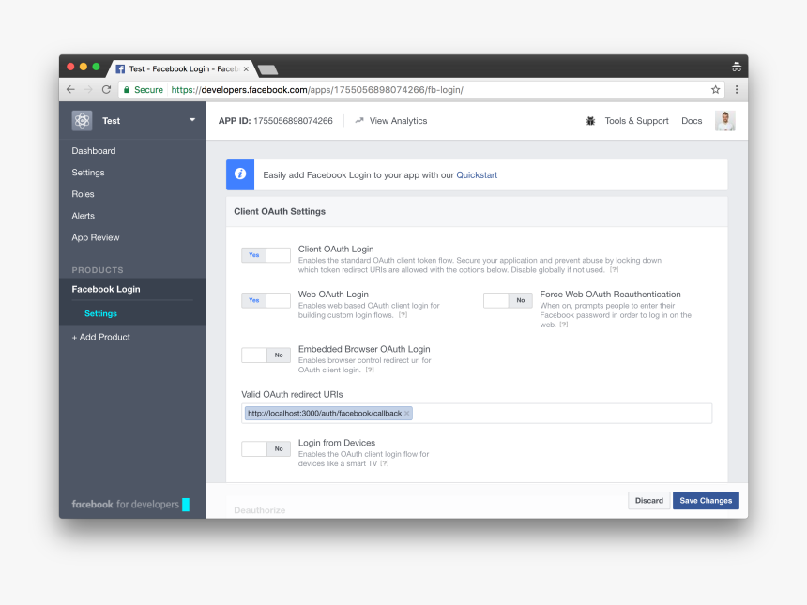Open help [?] for Web OAuth Login

click(x=403, y=315)
